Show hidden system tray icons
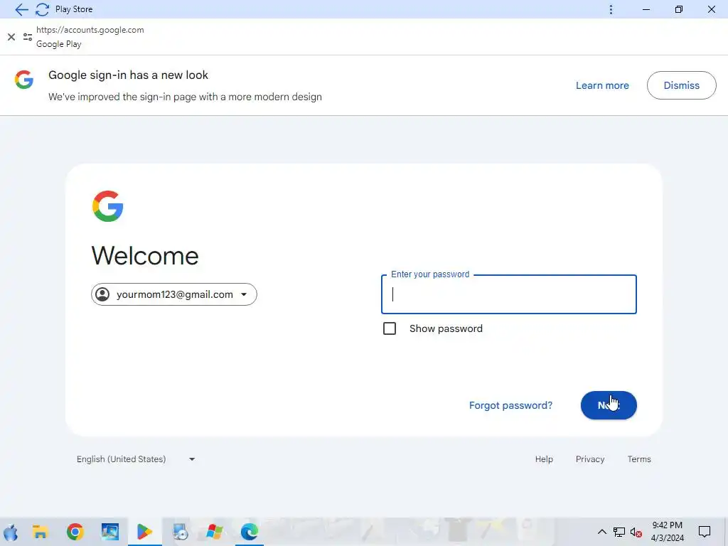 [x=601, y=532]
